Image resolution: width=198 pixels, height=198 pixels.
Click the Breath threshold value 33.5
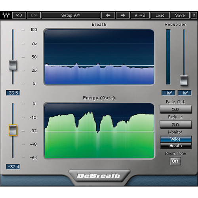click(x=13, y=93)
